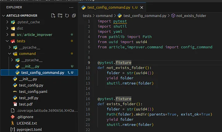The height and width of the screenshot is (132, 222).
Task: Click test_config_command.py in the breadcrumb
Action: pyautogui.click(x=145, y=16)
